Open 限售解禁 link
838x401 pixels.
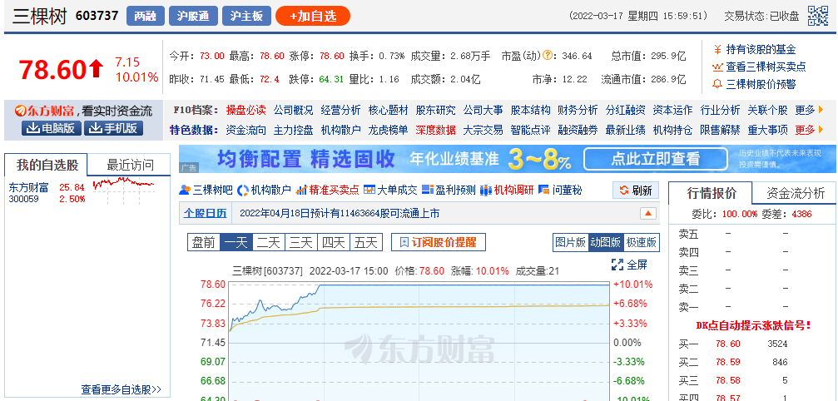720,130
